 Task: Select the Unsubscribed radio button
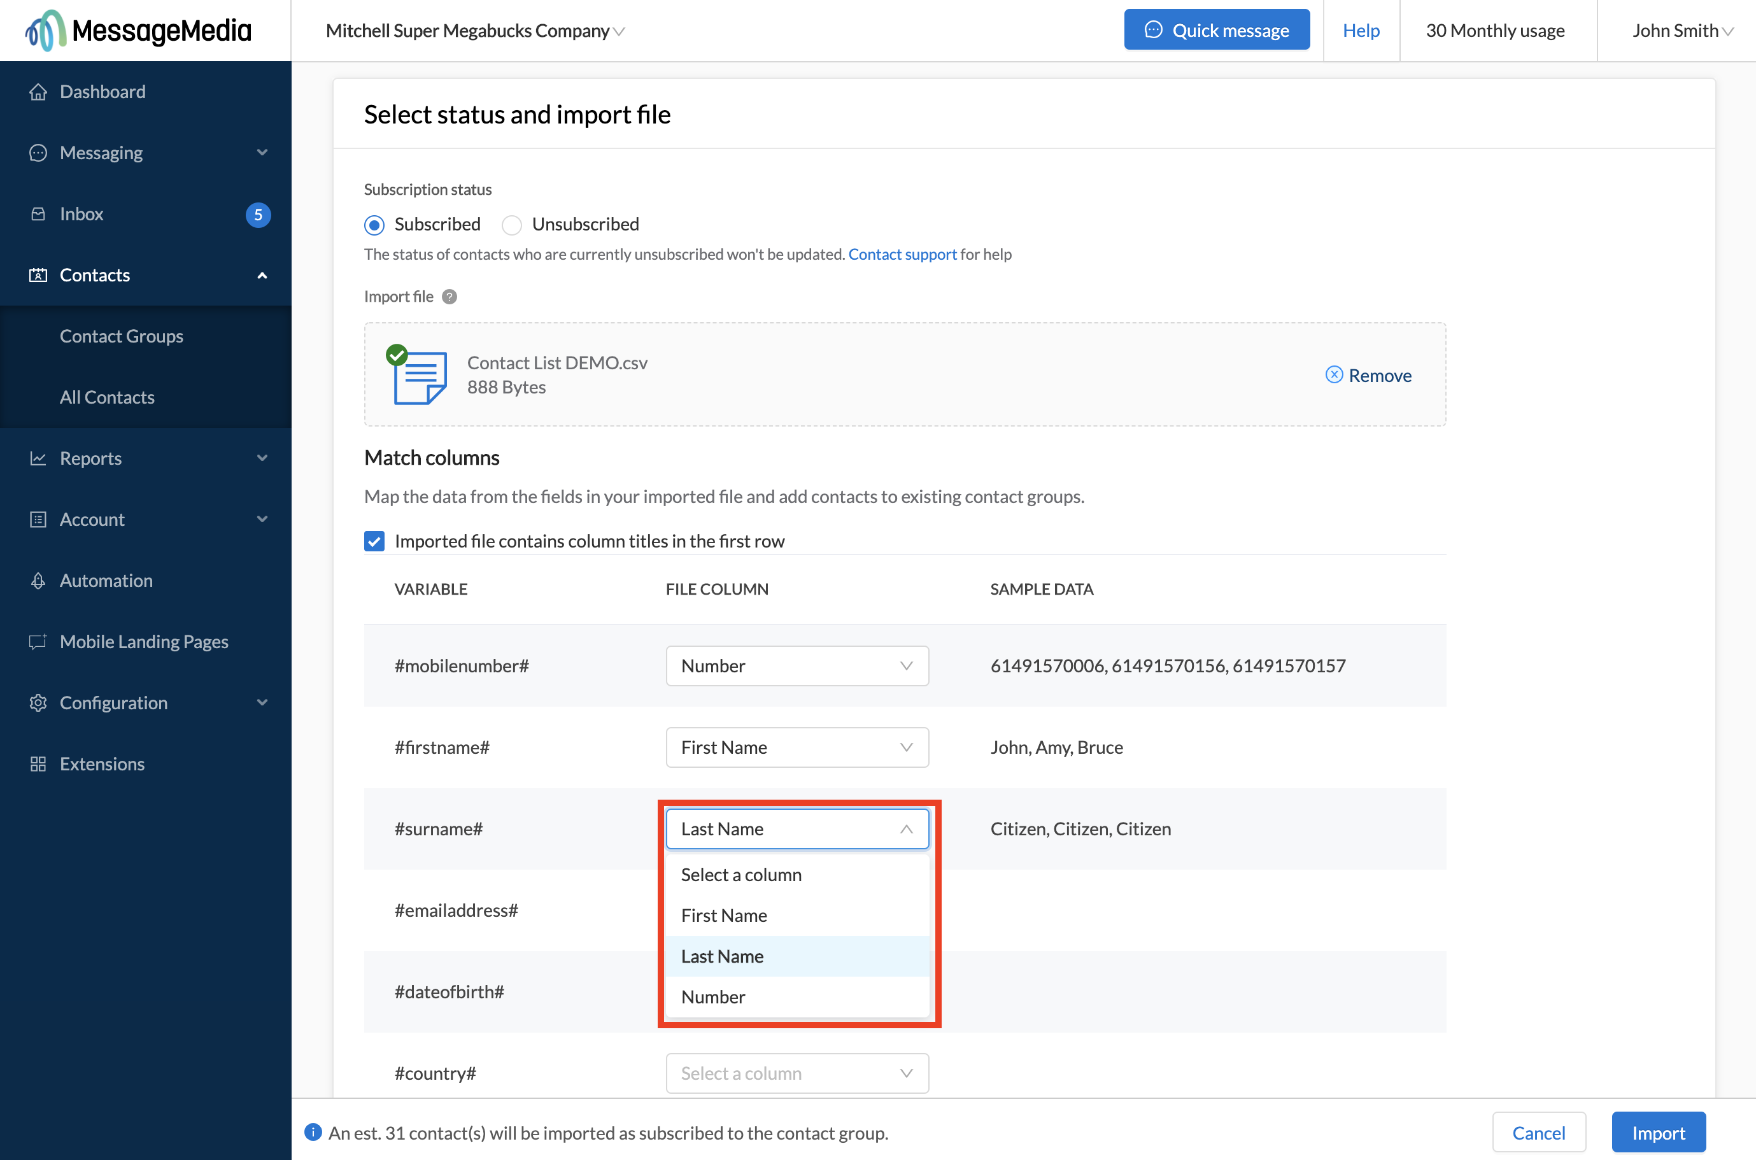[512, 225]
